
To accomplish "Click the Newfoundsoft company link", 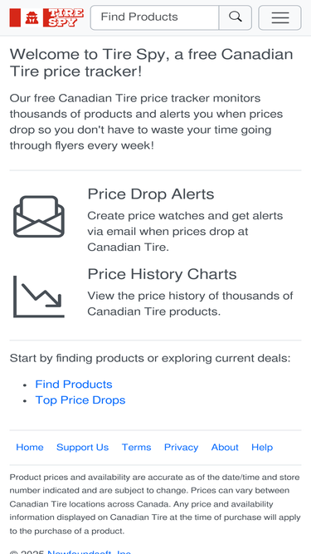I will coord(90,552).
